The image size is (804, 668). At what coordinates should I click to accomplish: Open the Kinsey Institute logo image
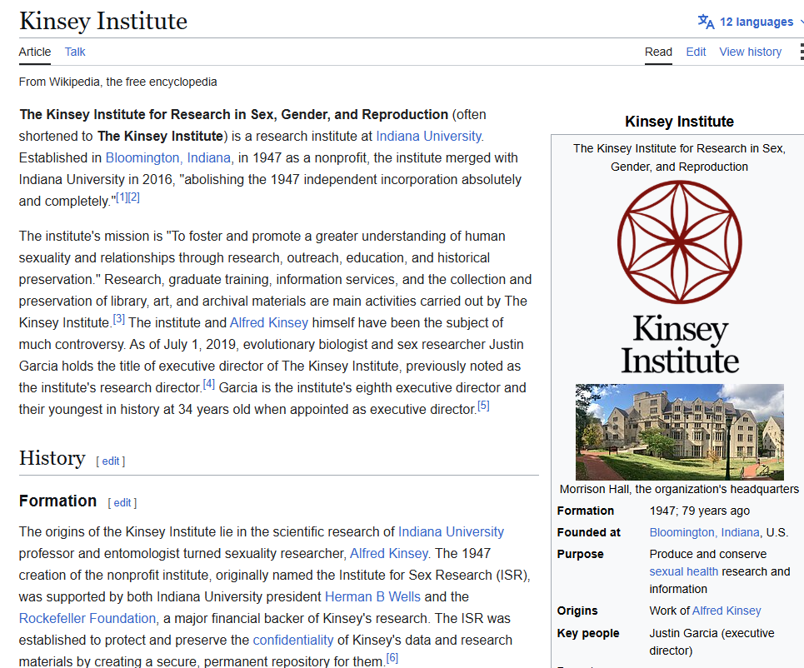679,277
